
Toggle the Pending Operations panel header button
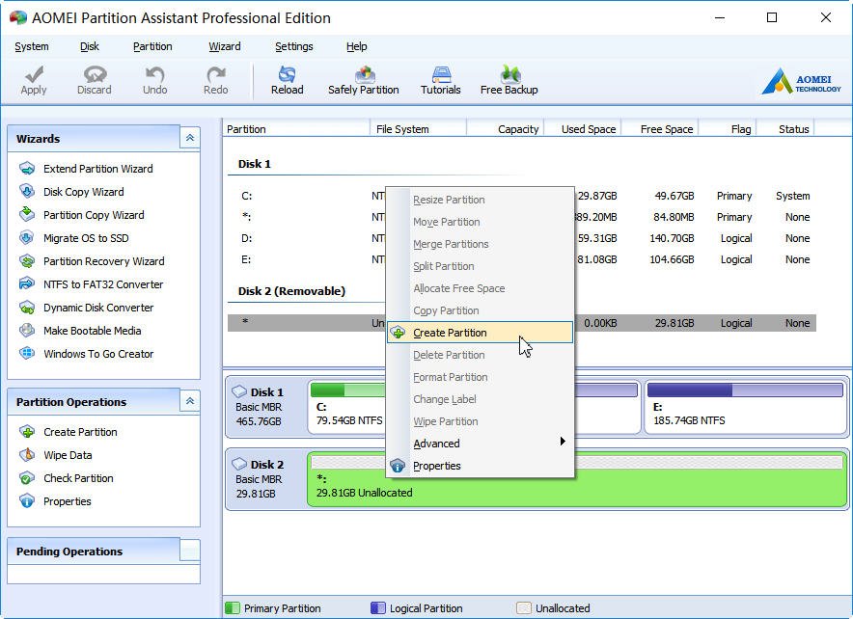coord(190,551)
